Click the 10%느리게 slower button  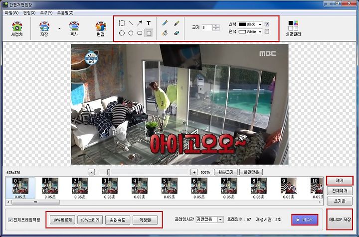click(x=90, y=220)
